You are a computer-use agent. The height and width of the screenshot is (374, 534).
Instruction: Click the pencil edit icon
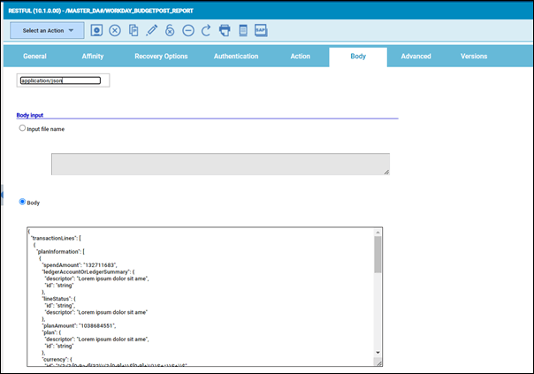151,30
